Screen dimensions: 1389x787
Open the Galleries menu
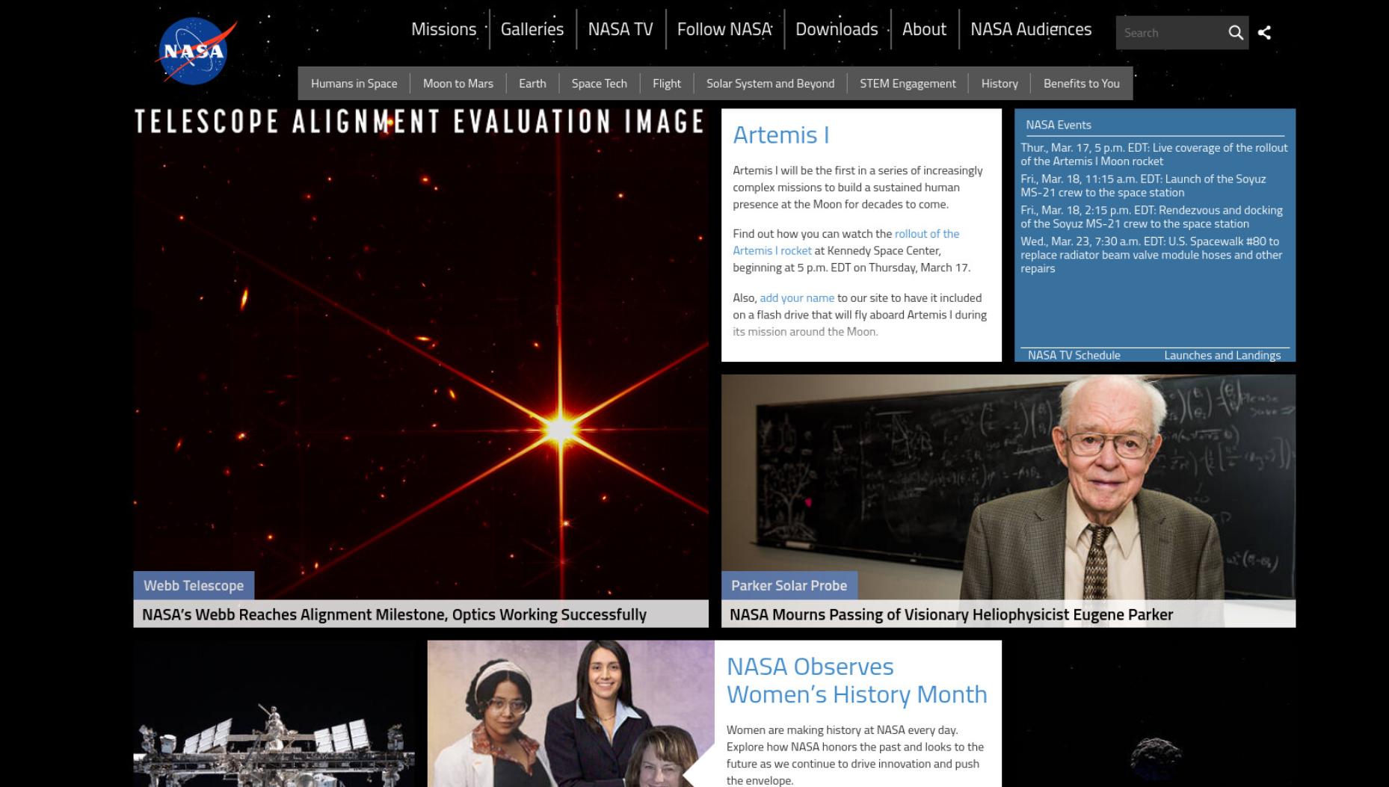pos(532,29)
